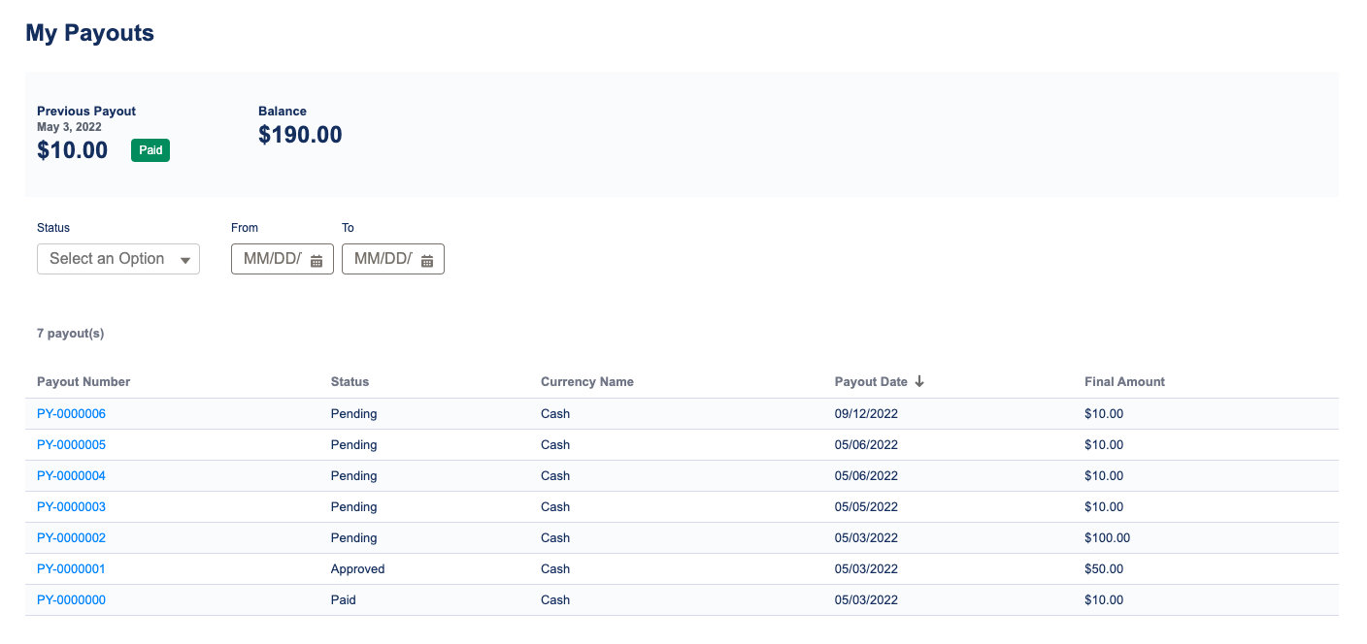1367x644 pixels.
Task: Sort by Payout Date column header
Action: (x=873, y=382)
